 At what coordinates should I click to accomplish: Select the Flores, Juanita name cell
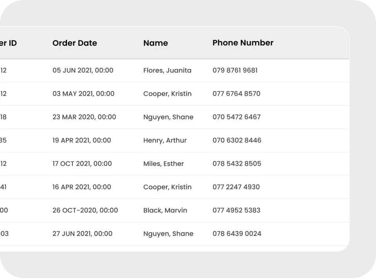(167, 70)
